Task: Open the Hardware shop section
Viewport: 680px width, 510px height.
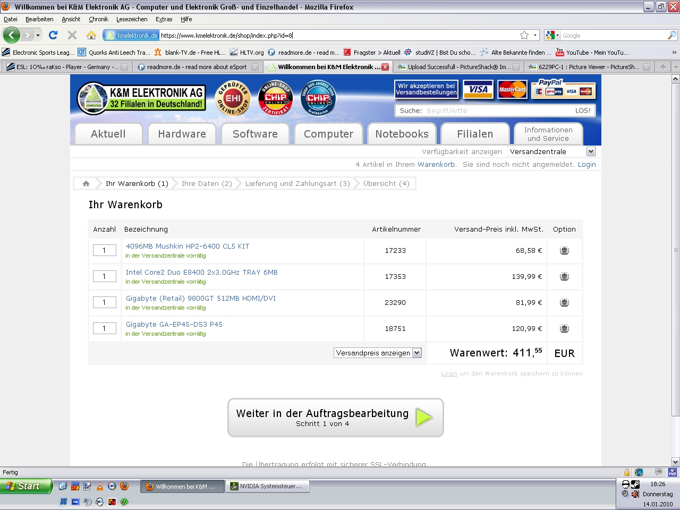Action: tap(182, 134)
